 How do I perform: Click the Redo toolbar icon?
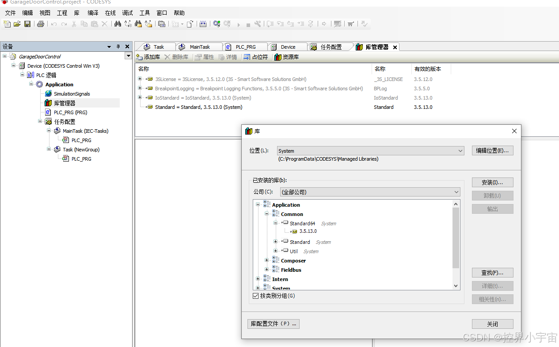tap(64, 24)
